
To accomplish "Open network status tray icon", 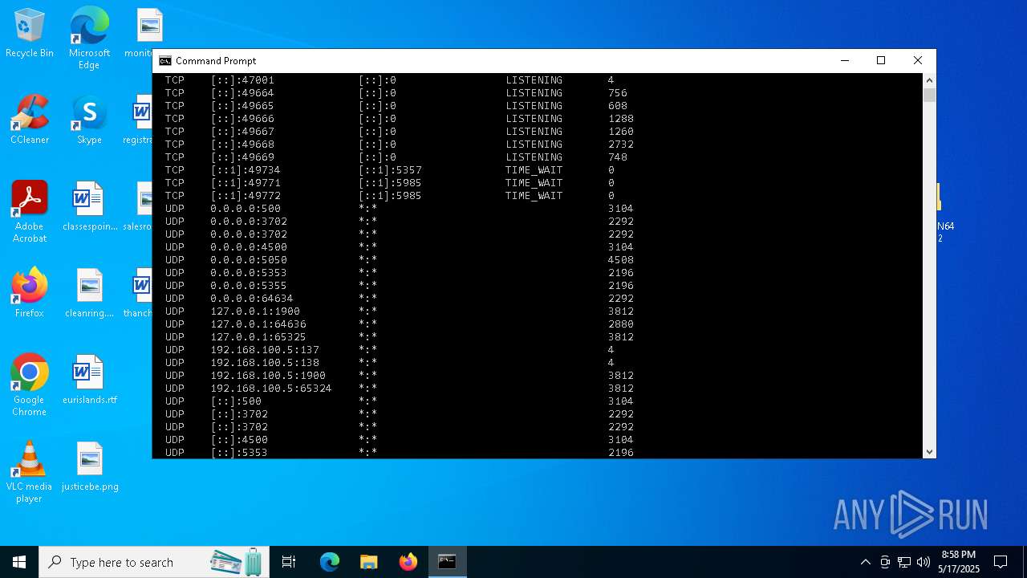I will click(904, 562).
